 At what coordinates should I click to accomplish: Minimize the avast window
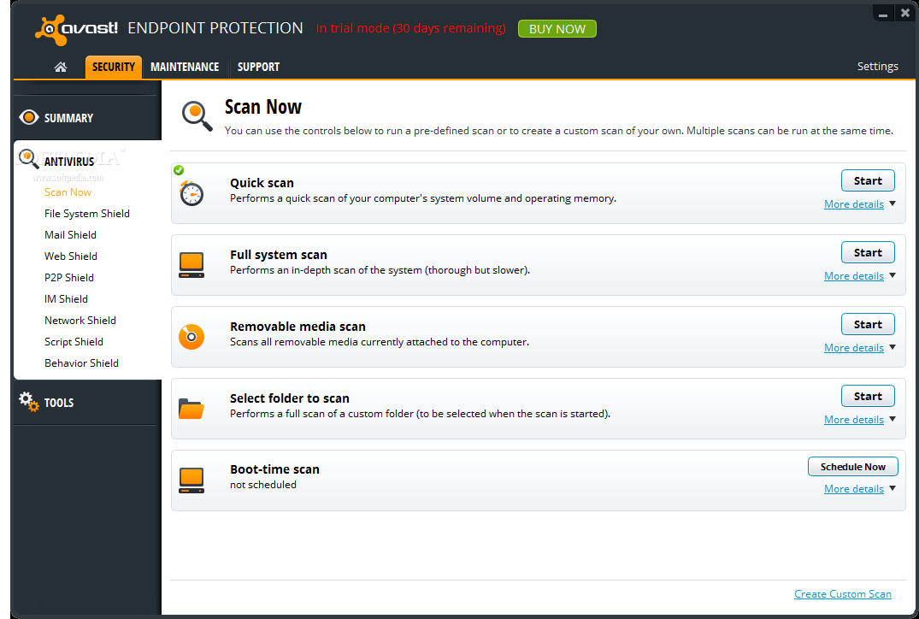(x=882, y=13)
